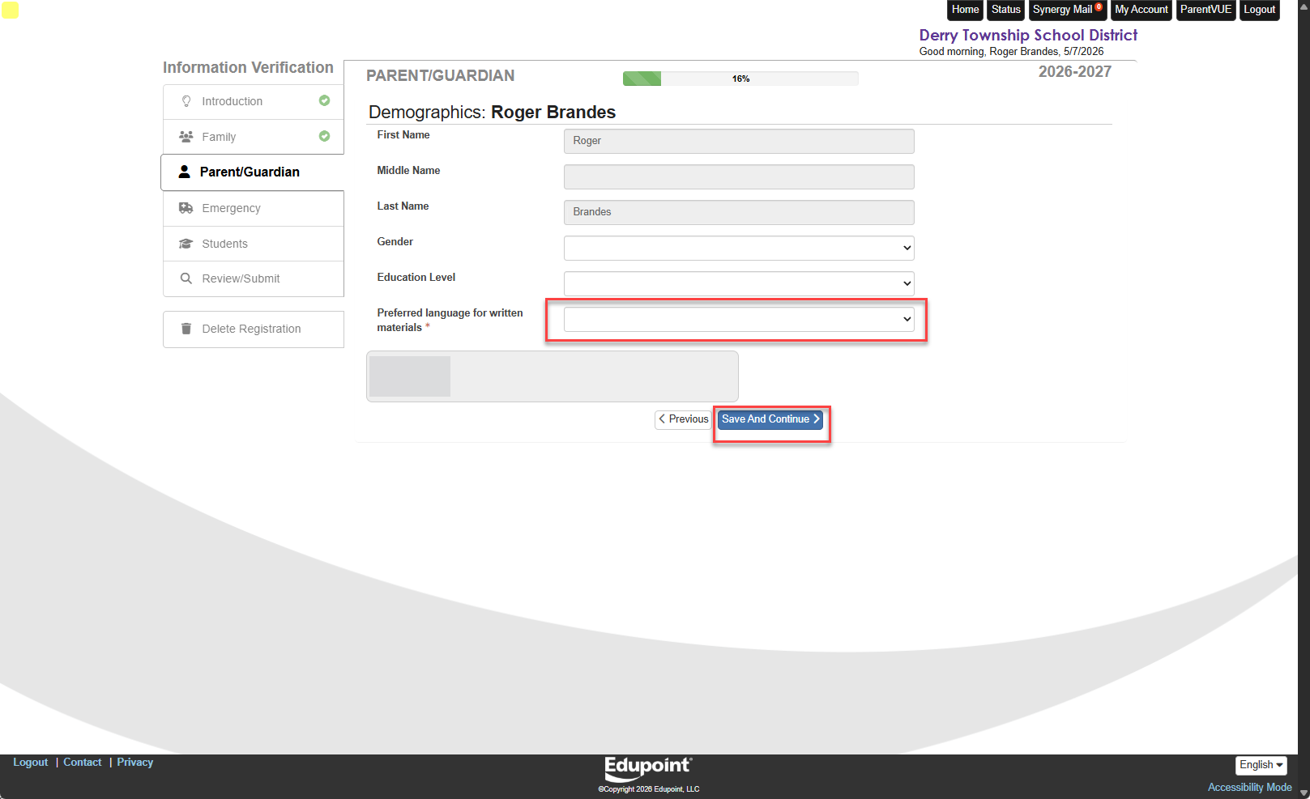Open the Gender dropdown
The height and width of the screenshot is (799, 1310).
click(739, 248)
